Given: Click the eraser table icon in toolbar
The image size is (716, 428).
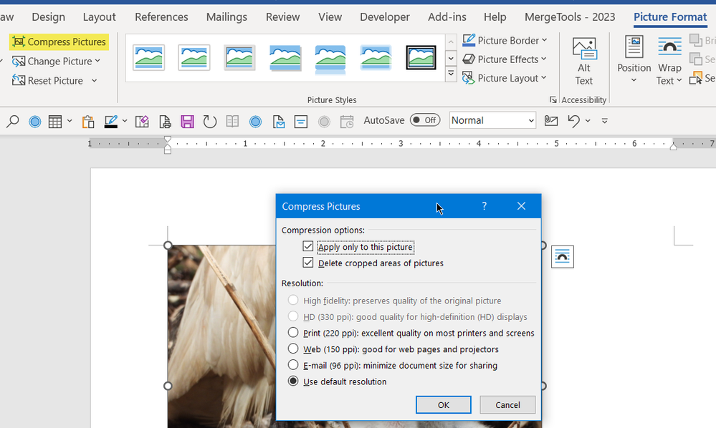Looking at the screenshot, I should pyautogui.click(x=142, y=121).
